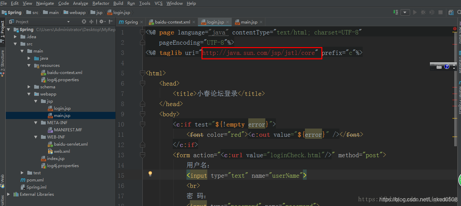Expand the java folder
461x206 pixels.
[29, 58]
